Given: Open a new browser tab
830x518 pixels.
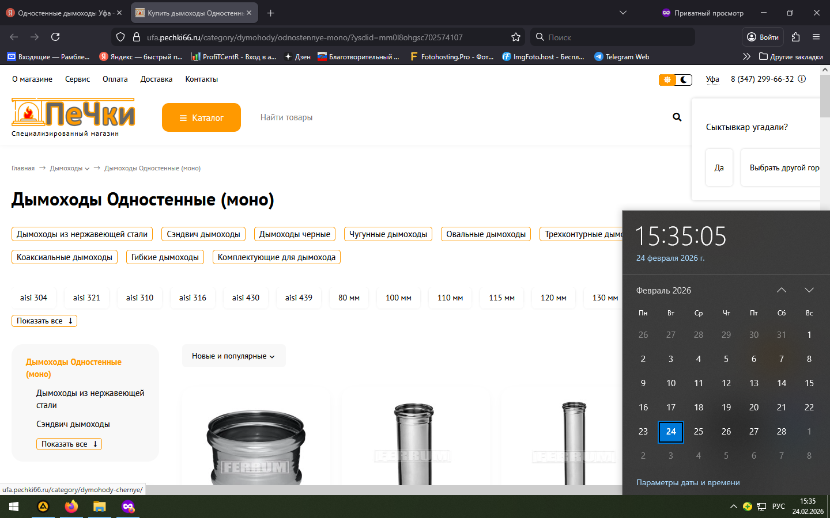Looking at the screenshot, I should tap(271, 13).
